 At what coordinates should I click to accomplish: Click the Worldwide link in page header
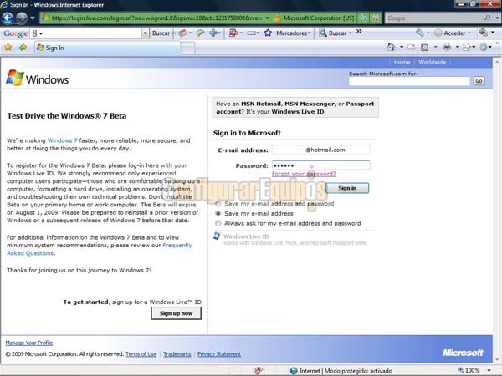433,62
